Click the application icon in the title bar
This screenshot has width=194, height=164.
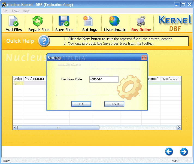coord(4,4)
